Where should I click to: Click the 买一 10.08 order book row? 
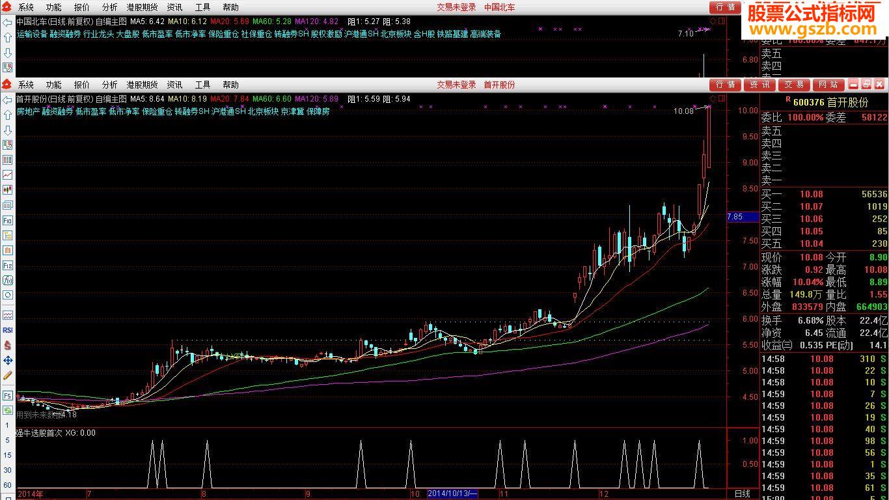point(824,194)
